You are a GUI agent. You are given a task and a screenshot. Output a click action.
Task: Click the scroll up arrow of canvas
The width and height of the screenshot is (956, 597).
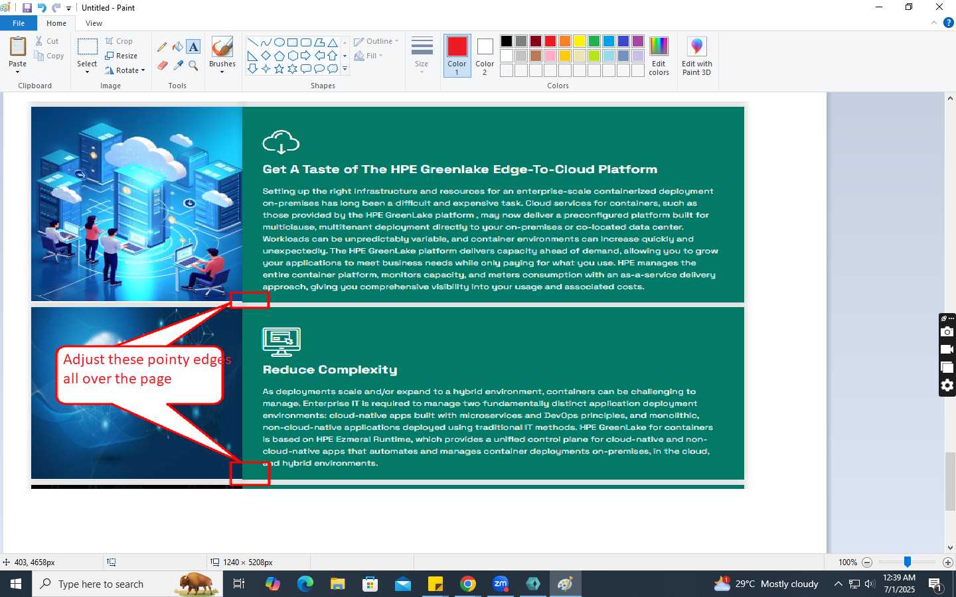[x=950, y=98]
